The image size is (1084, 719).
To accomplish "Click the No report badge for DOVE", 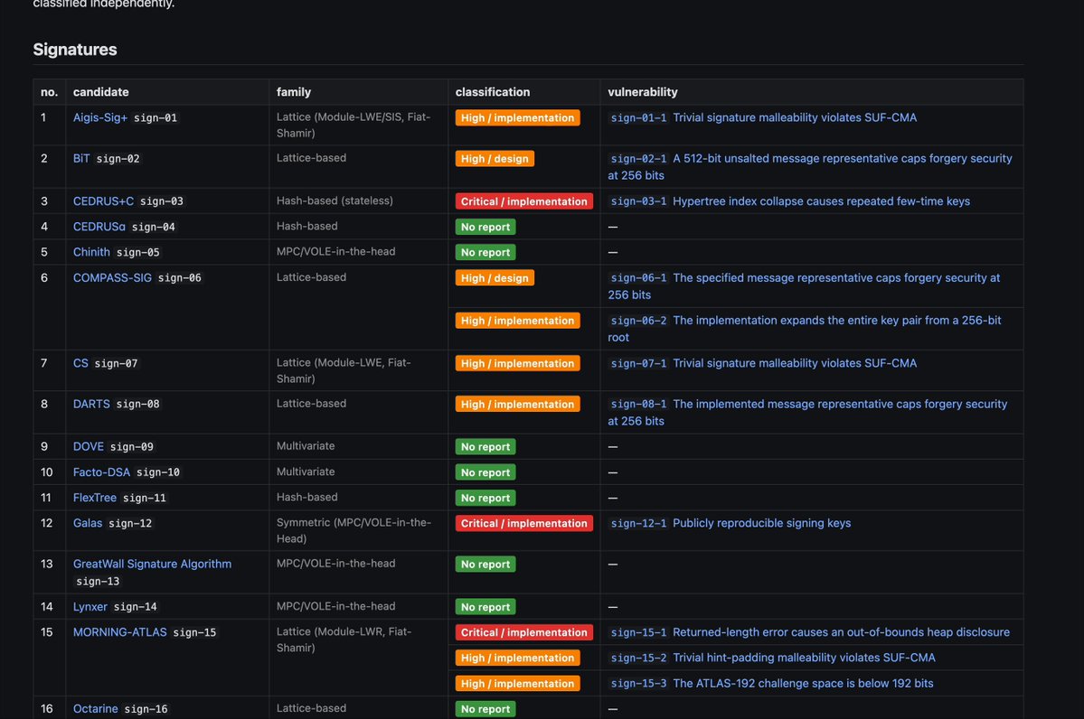I will pos(485,447).
